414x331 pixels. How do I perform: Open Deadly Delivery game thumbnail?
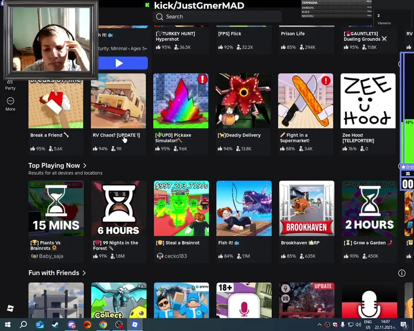[243, 101]
